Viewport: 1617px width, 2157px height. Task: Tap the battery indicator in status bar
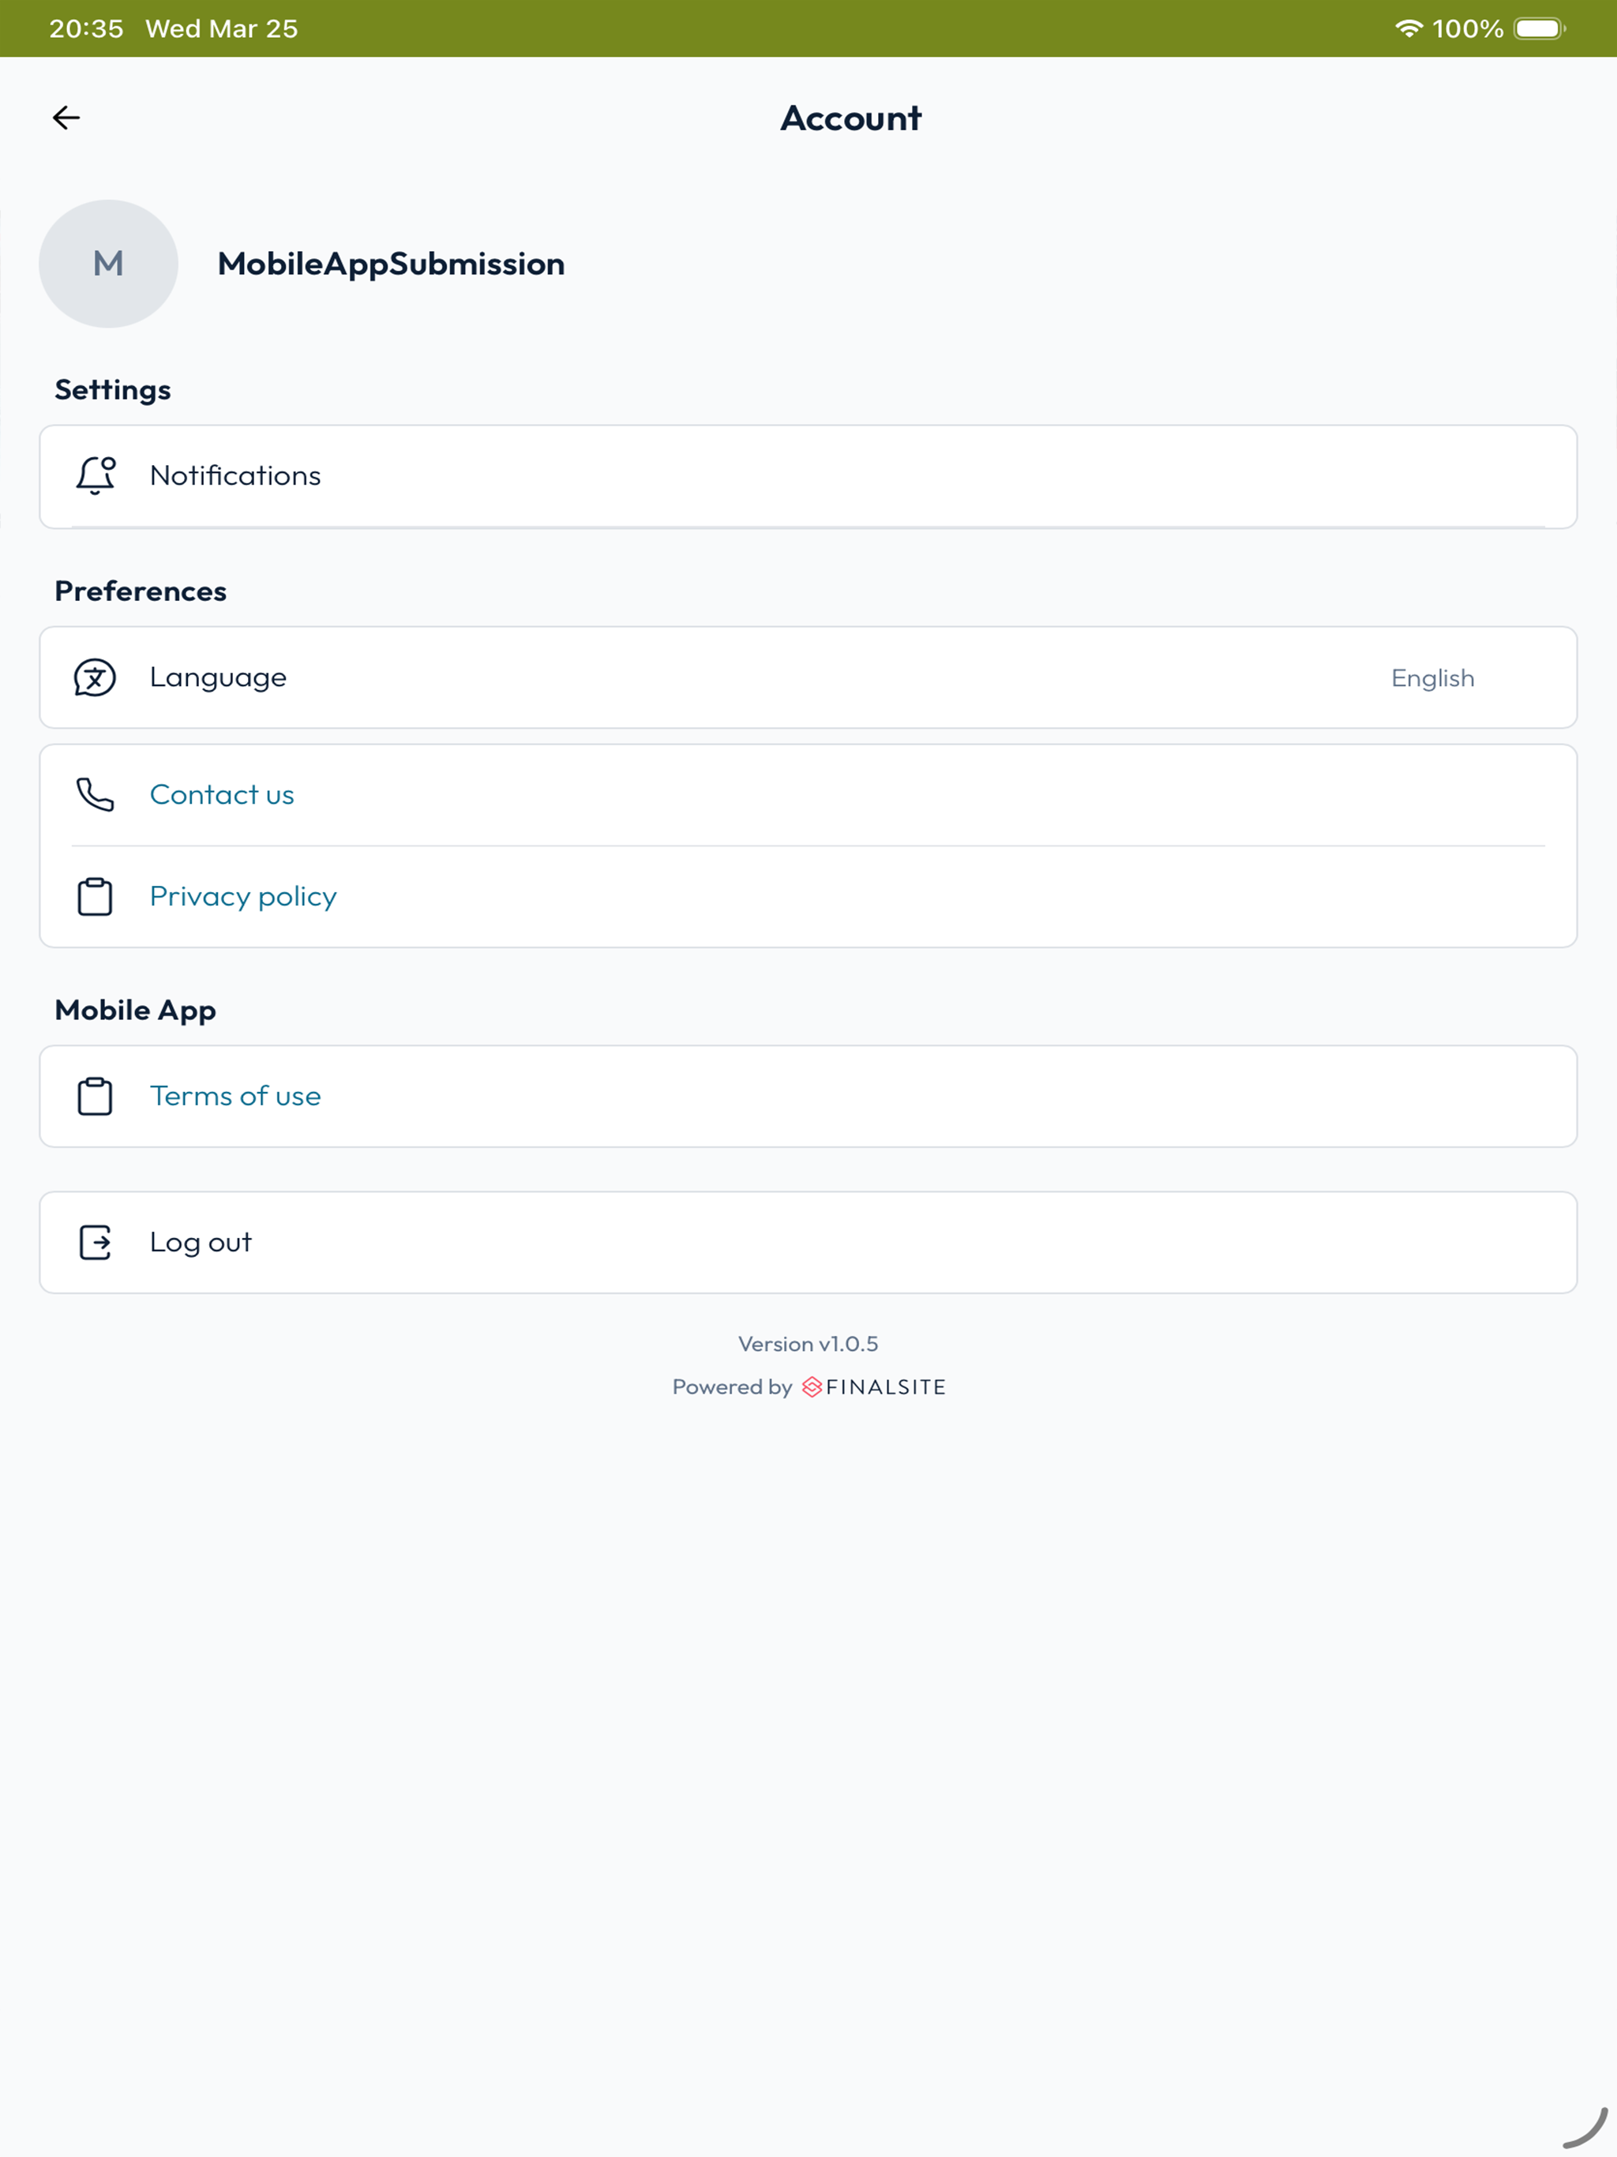pyautogui.click(x=1540, y=28)
